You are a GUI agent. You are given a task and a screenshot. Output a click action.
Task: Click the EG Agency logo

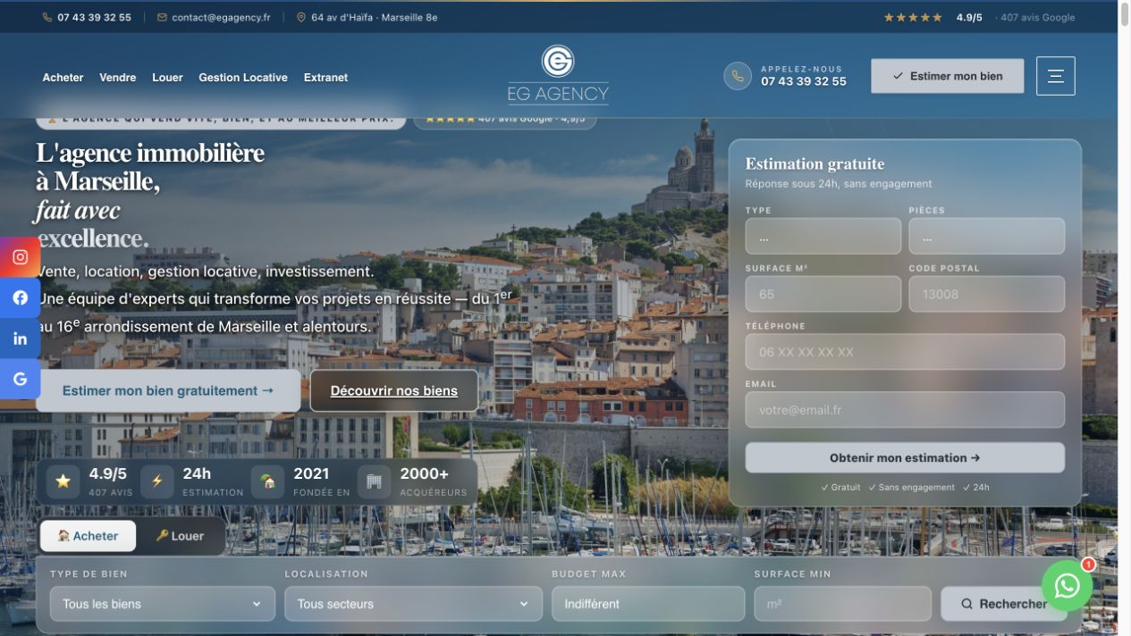tap(558, 74)
